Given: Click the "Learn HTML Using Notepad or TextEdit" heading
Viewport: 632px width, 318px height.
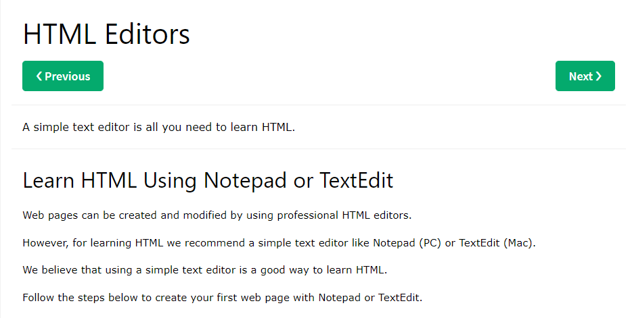Looking at the screenshot, I should (x=208, y=181).
